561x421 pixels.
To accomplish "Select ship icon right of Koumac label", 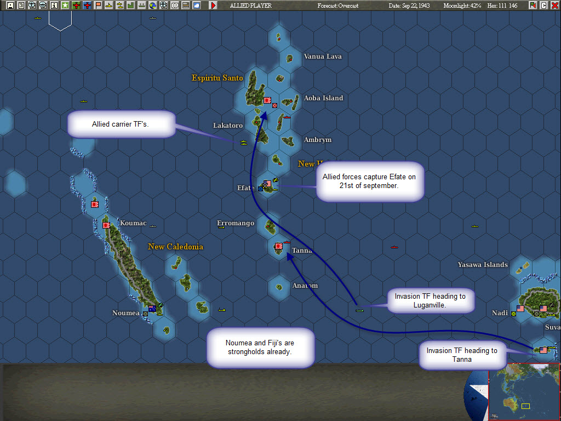I will coord(153,226).
